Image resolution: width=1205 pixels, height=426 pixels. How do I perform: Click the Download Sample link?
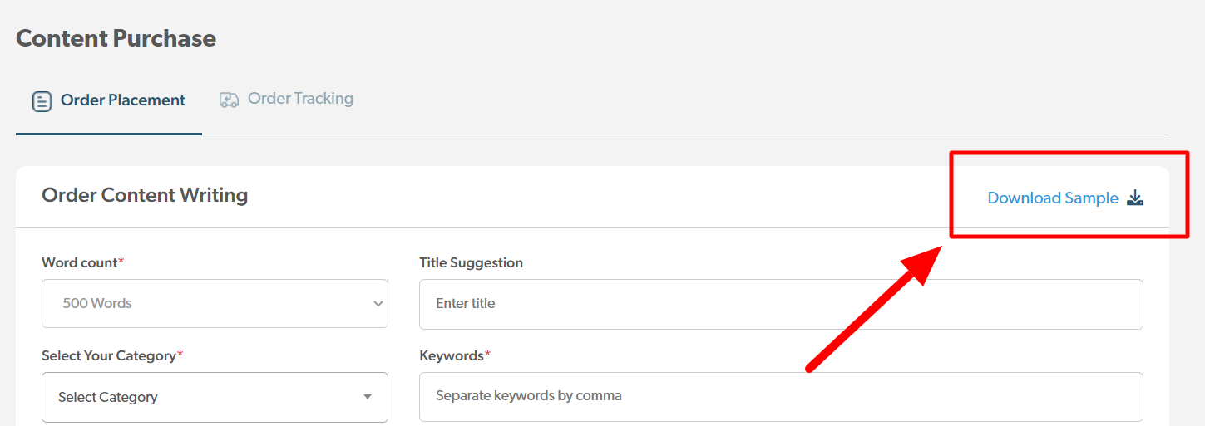pyautogui.click(x=1052, y=198)
